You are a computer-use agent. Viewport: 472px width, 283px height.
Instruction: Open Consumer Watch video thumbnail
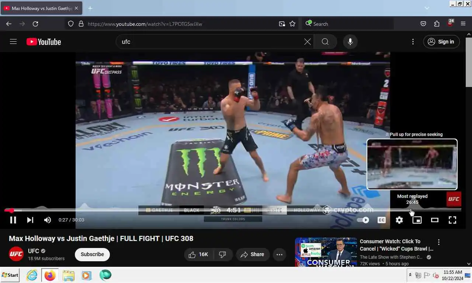click(326, 252)
